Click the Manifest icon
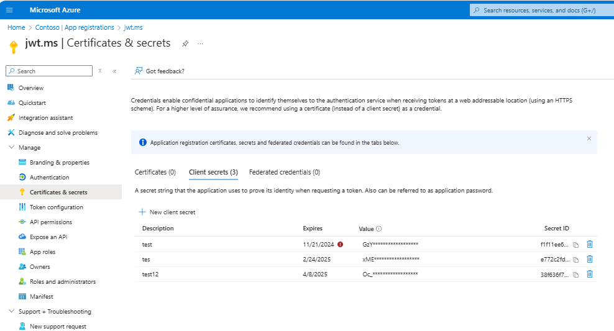Image resolution: width=614 pixels, height=331 pixels. pos(22,296)
